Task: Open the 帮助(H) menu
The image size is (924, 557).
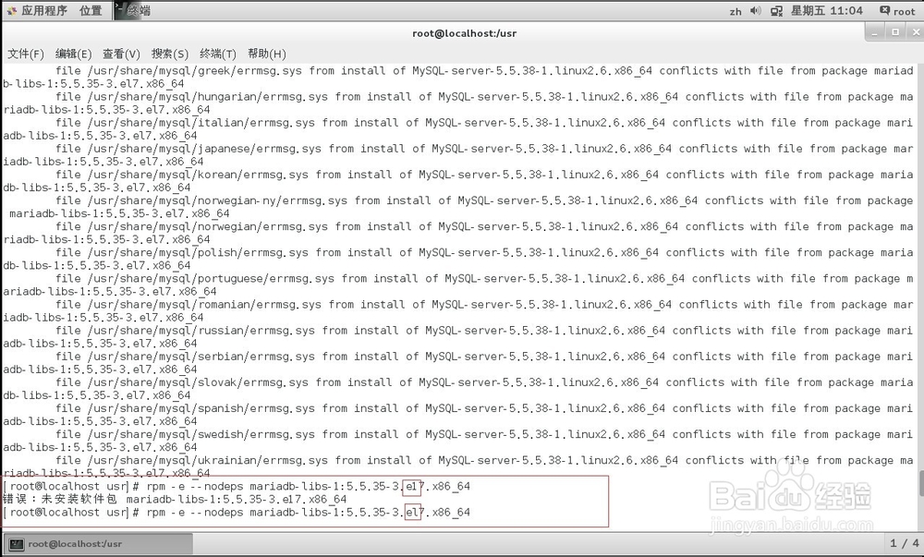Action: (x=268, y=54)
